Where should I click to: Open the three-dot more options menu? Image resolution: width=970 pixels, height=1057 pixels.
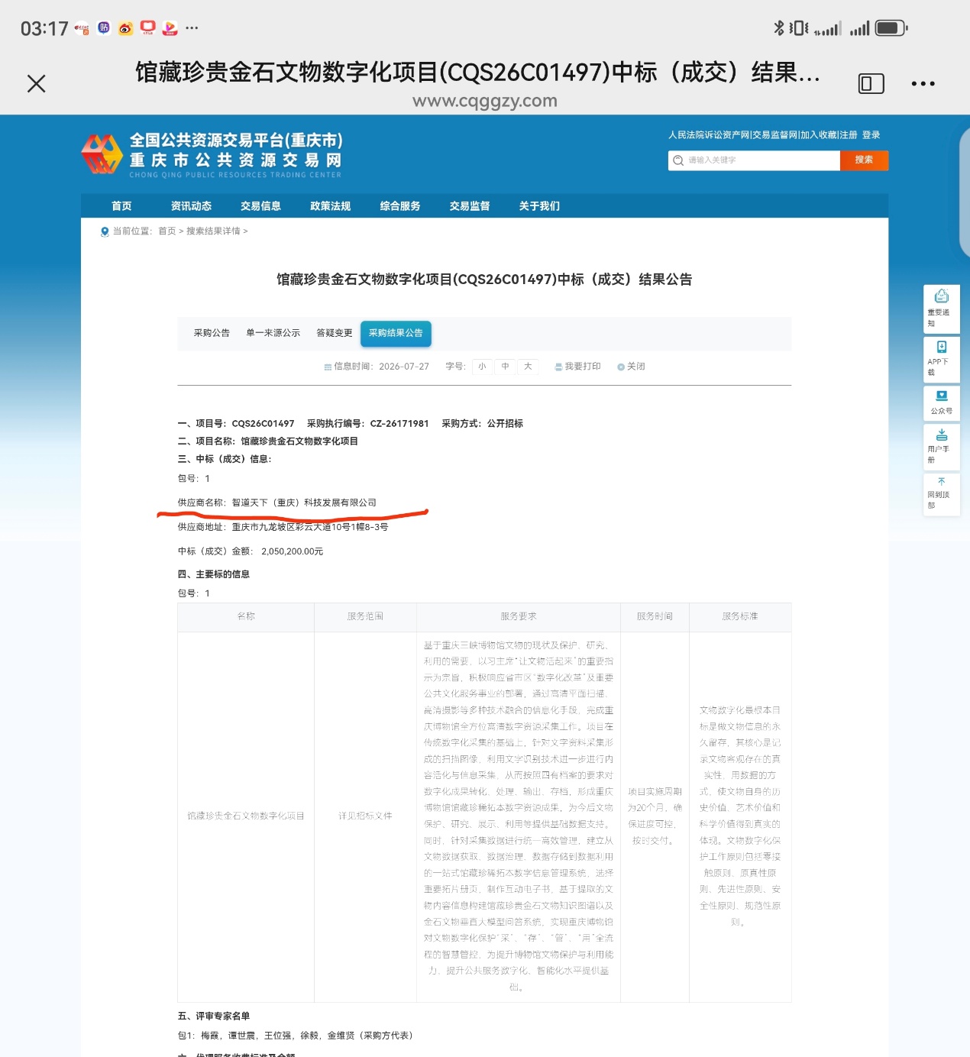coord(923,83)
